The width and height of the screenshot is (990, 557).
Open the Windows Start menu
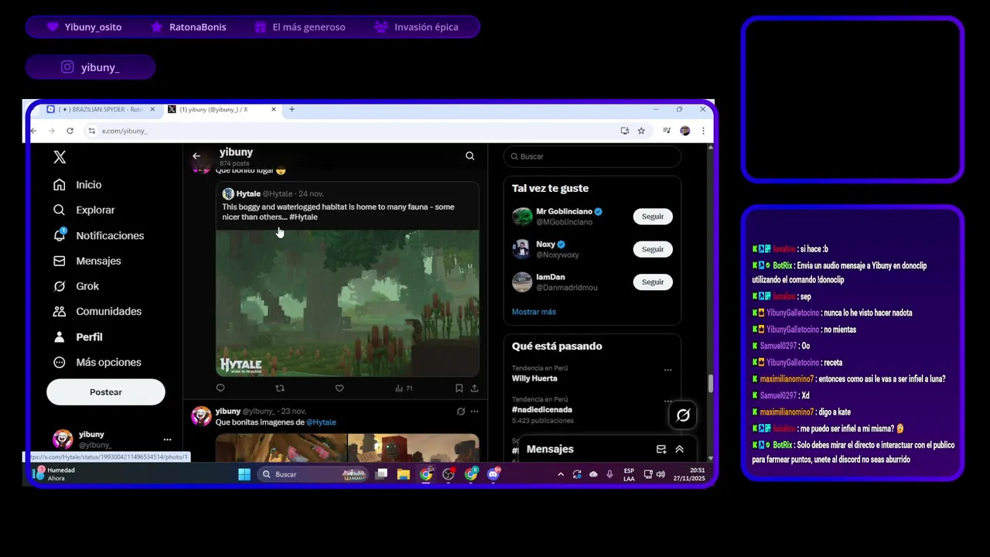tap(244, 474)
